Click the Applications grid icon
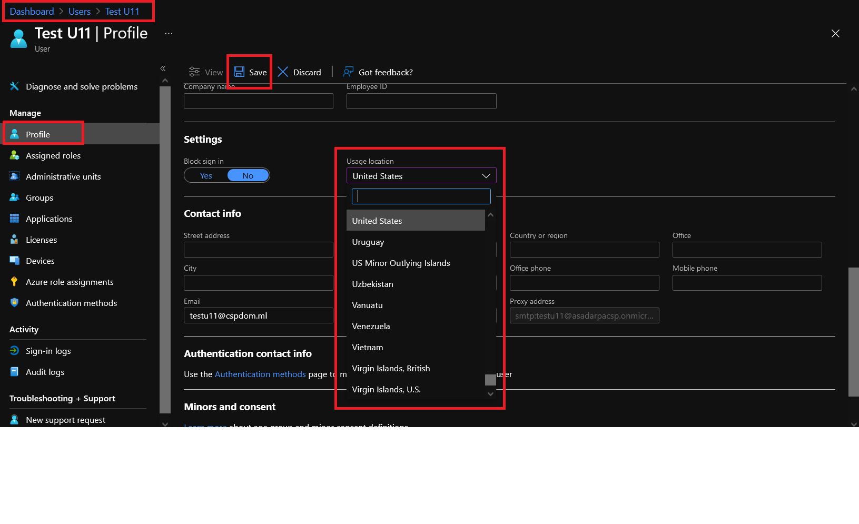The height and width of the screenshot is (524, 859). tap(15, 219)
